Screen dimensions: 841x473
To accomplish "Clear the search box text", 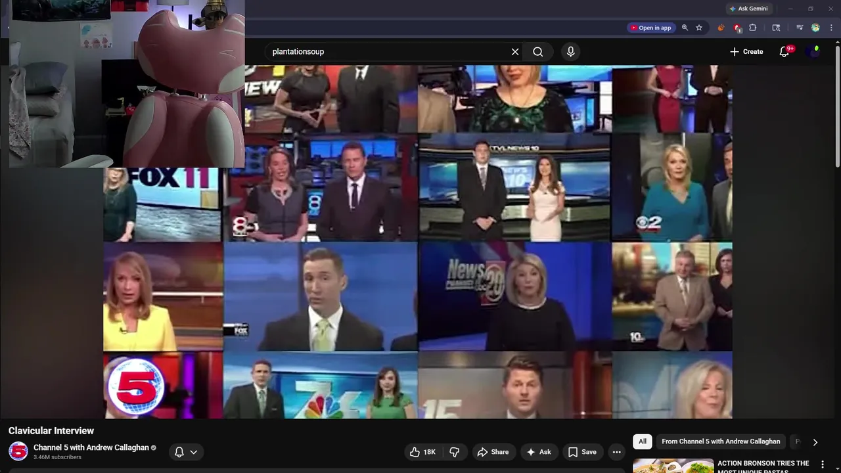I will 515,52.
